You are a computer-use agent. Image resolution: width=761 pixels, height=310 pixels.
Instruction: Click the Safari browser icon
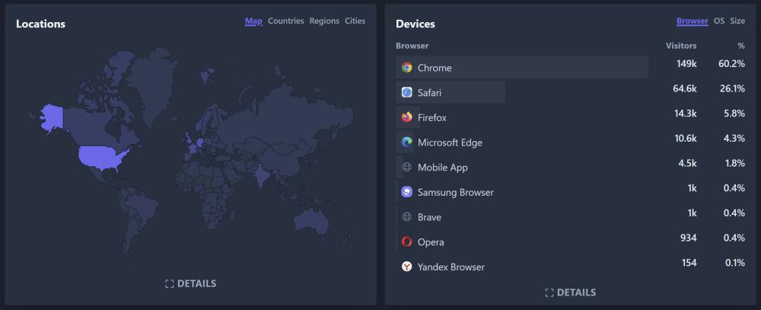tap(407, 93)
